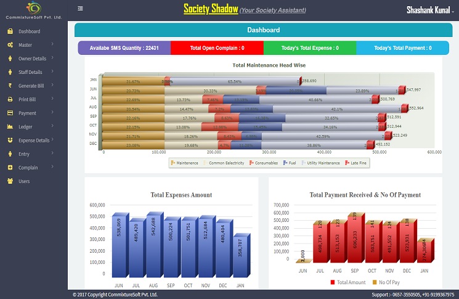The height and width of the screenshot is (299, 459).
Task: Expand the Payment chevron
Action: pos(52,112)
